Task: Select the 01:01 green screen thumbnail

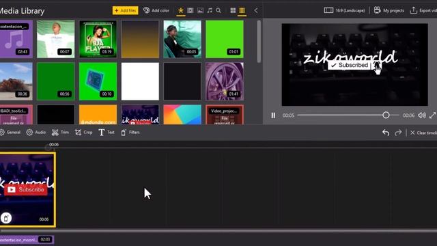Action: (225, 39)
